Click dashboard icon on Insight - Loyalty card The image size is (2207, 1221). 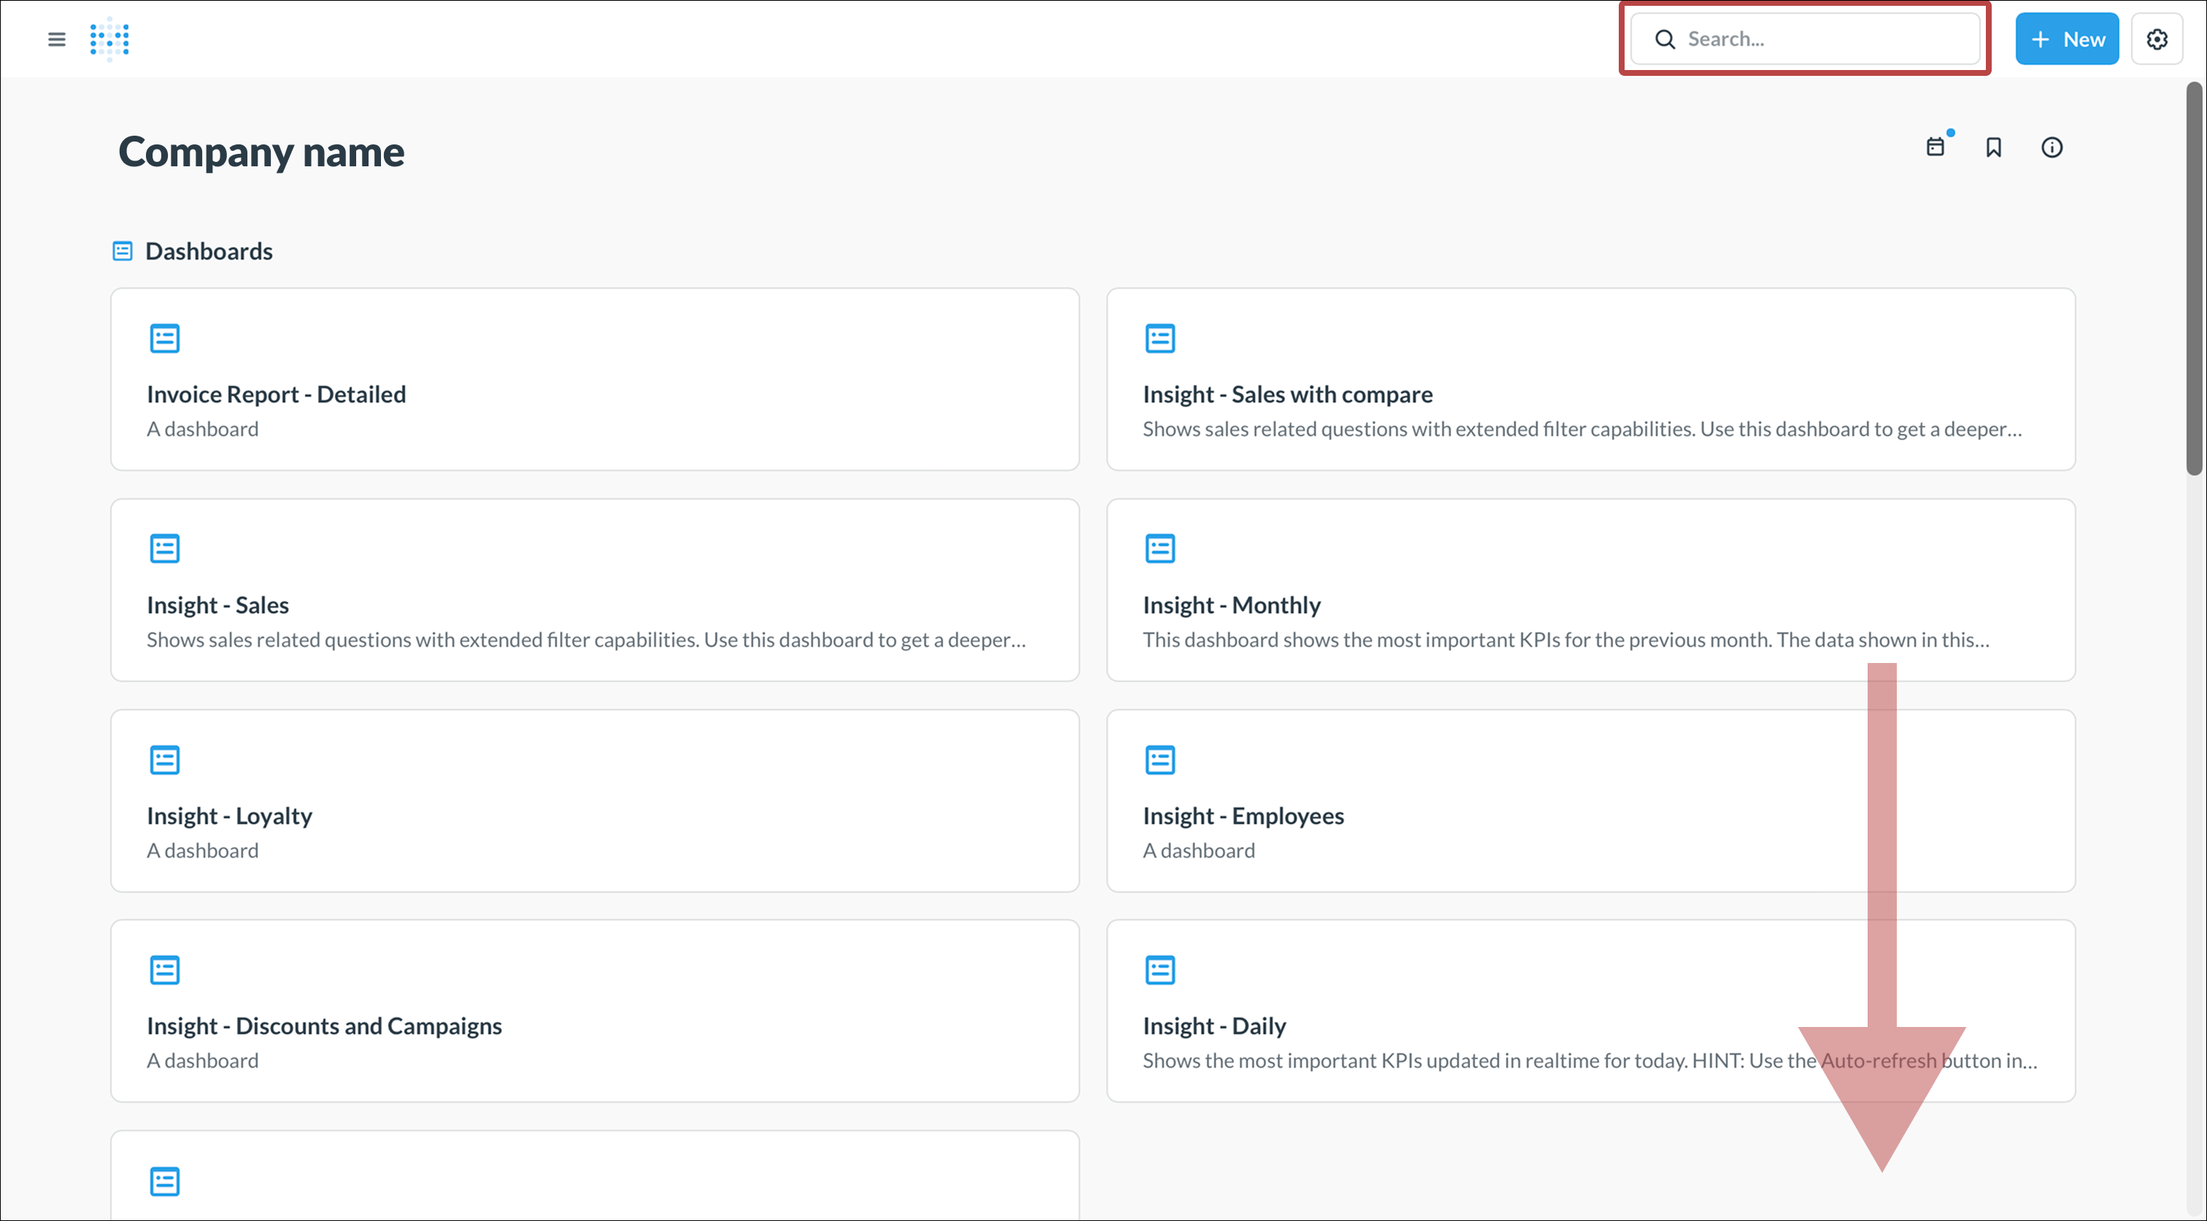click(x=164, y=759)
